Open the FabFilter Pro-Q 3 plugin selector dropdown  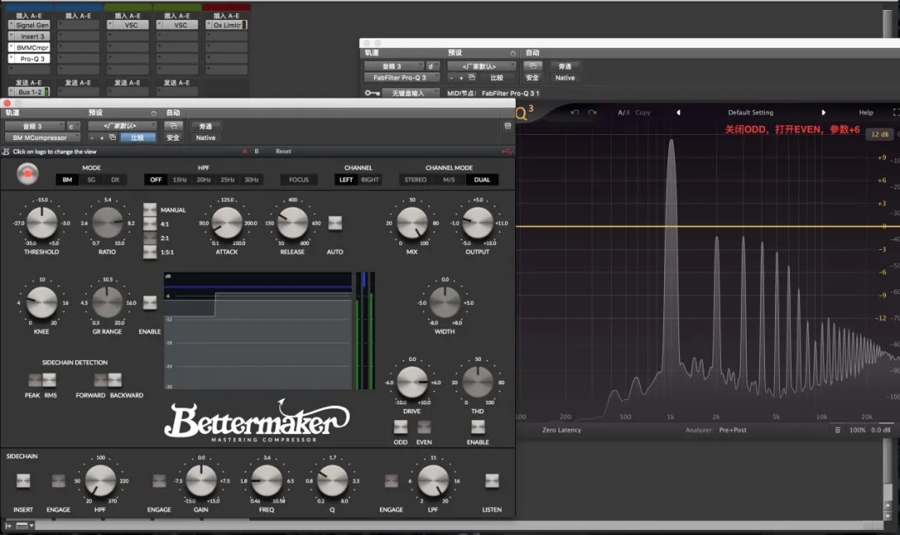coord(402,77)
